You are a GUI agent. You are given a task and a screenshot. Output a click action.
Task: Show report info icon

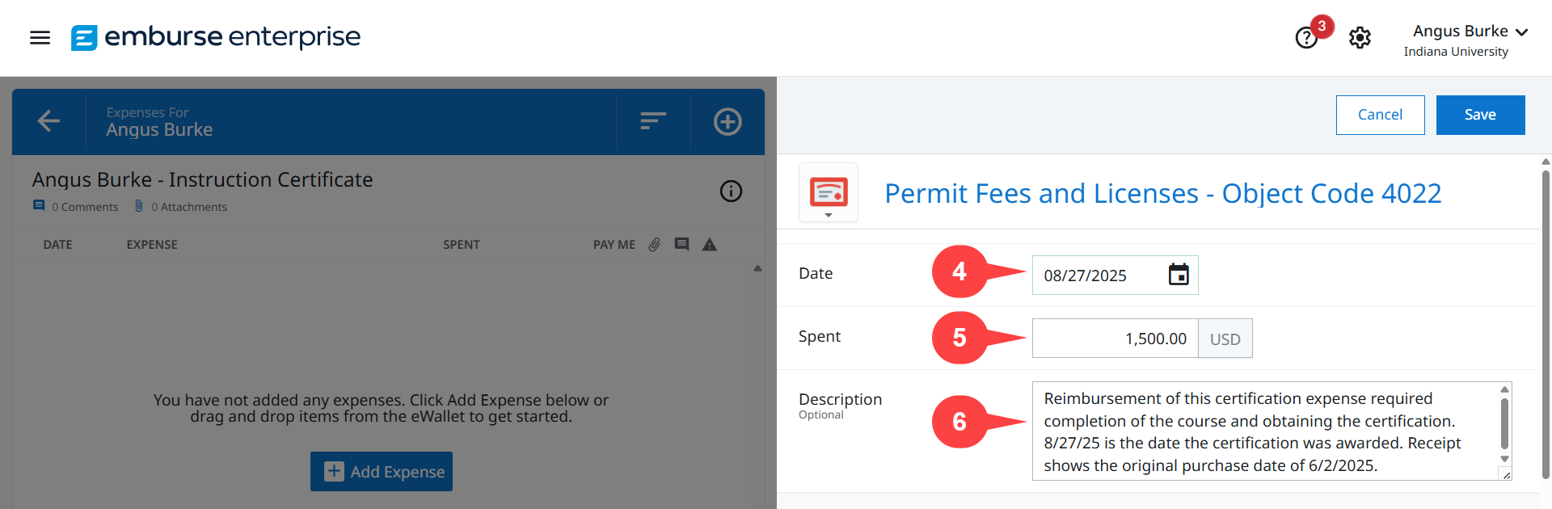(731, 191)
